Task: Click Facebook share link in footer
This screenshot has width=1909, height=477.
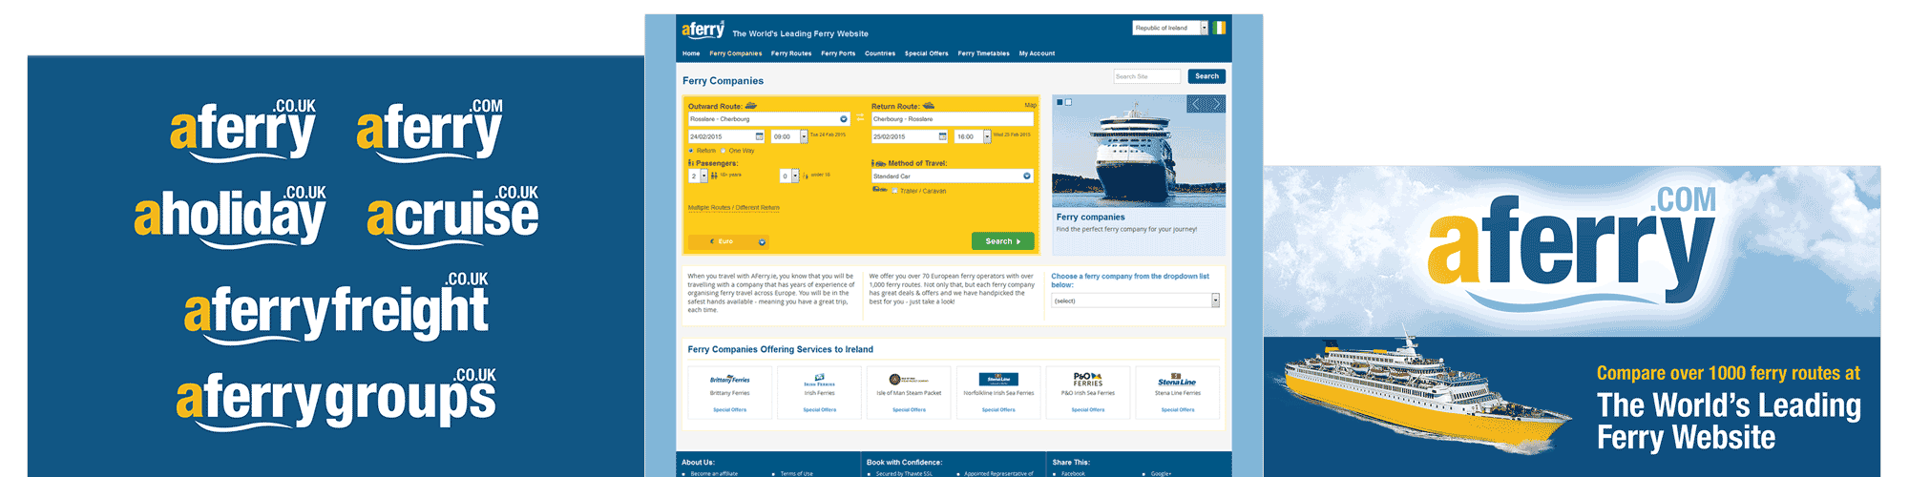Action: [x=1073, y=473]
